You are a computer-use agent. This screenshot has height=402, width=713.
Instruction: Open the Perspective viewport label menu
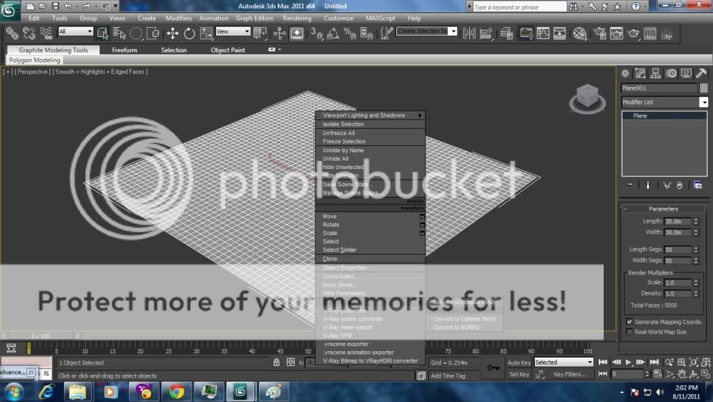(32, 72)
